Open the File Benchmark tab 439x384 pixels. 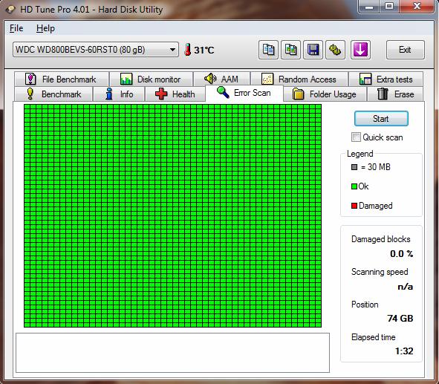pyautogui.click(x=62, y=79)
